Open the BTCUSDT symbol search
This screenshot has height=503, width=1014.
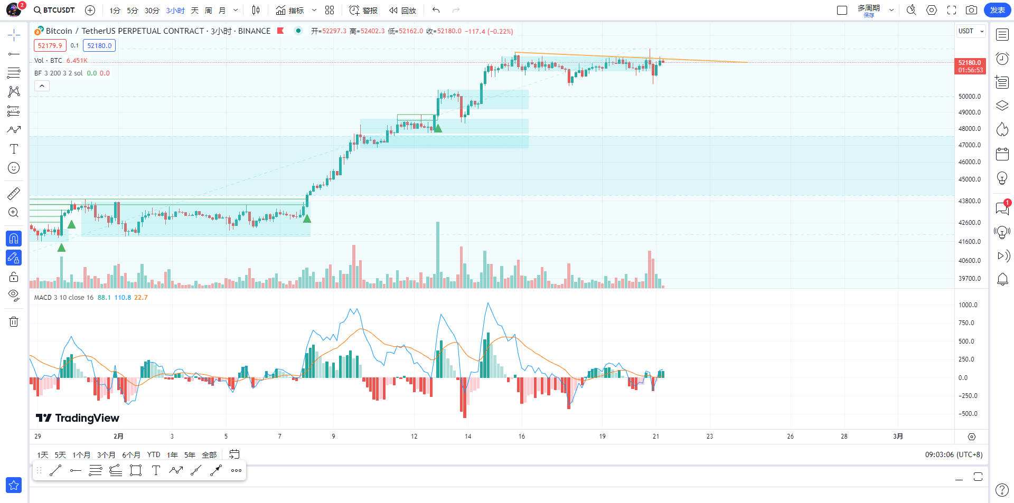coord(54,10)
